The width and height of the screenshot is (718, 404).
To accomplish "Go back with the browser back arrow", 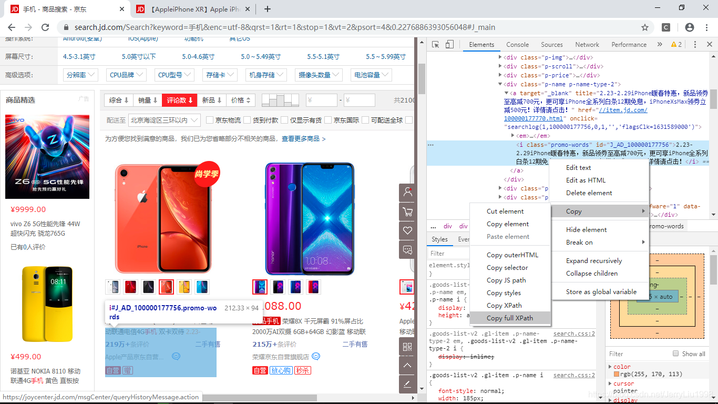I will point(12,27).
